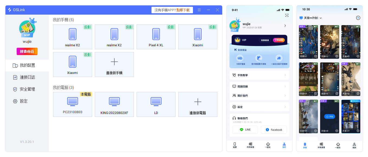Open 問題回饋 feedback row
This screenshot has height=157, width=368.
[x=259, y=86]
